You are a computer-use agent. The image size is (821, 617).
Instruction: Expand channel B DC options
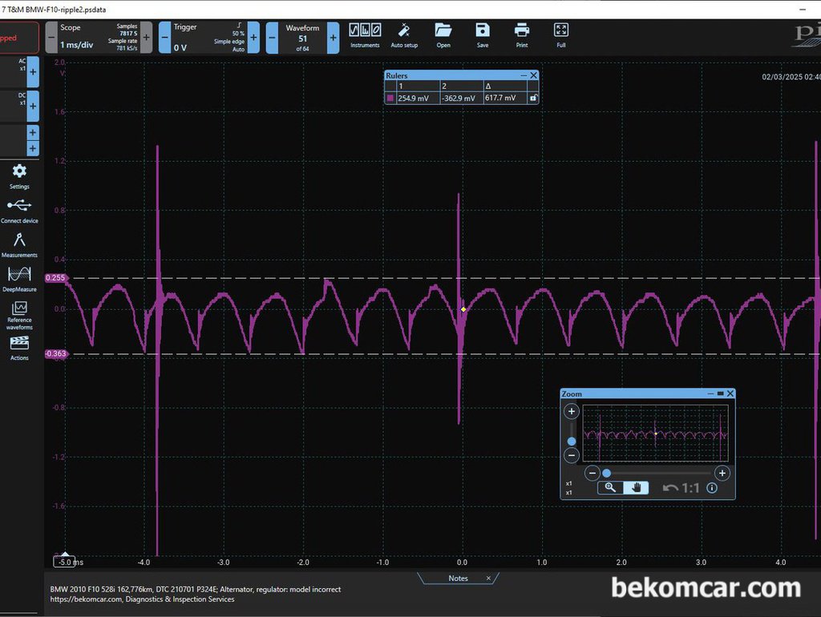click(32, 107)
